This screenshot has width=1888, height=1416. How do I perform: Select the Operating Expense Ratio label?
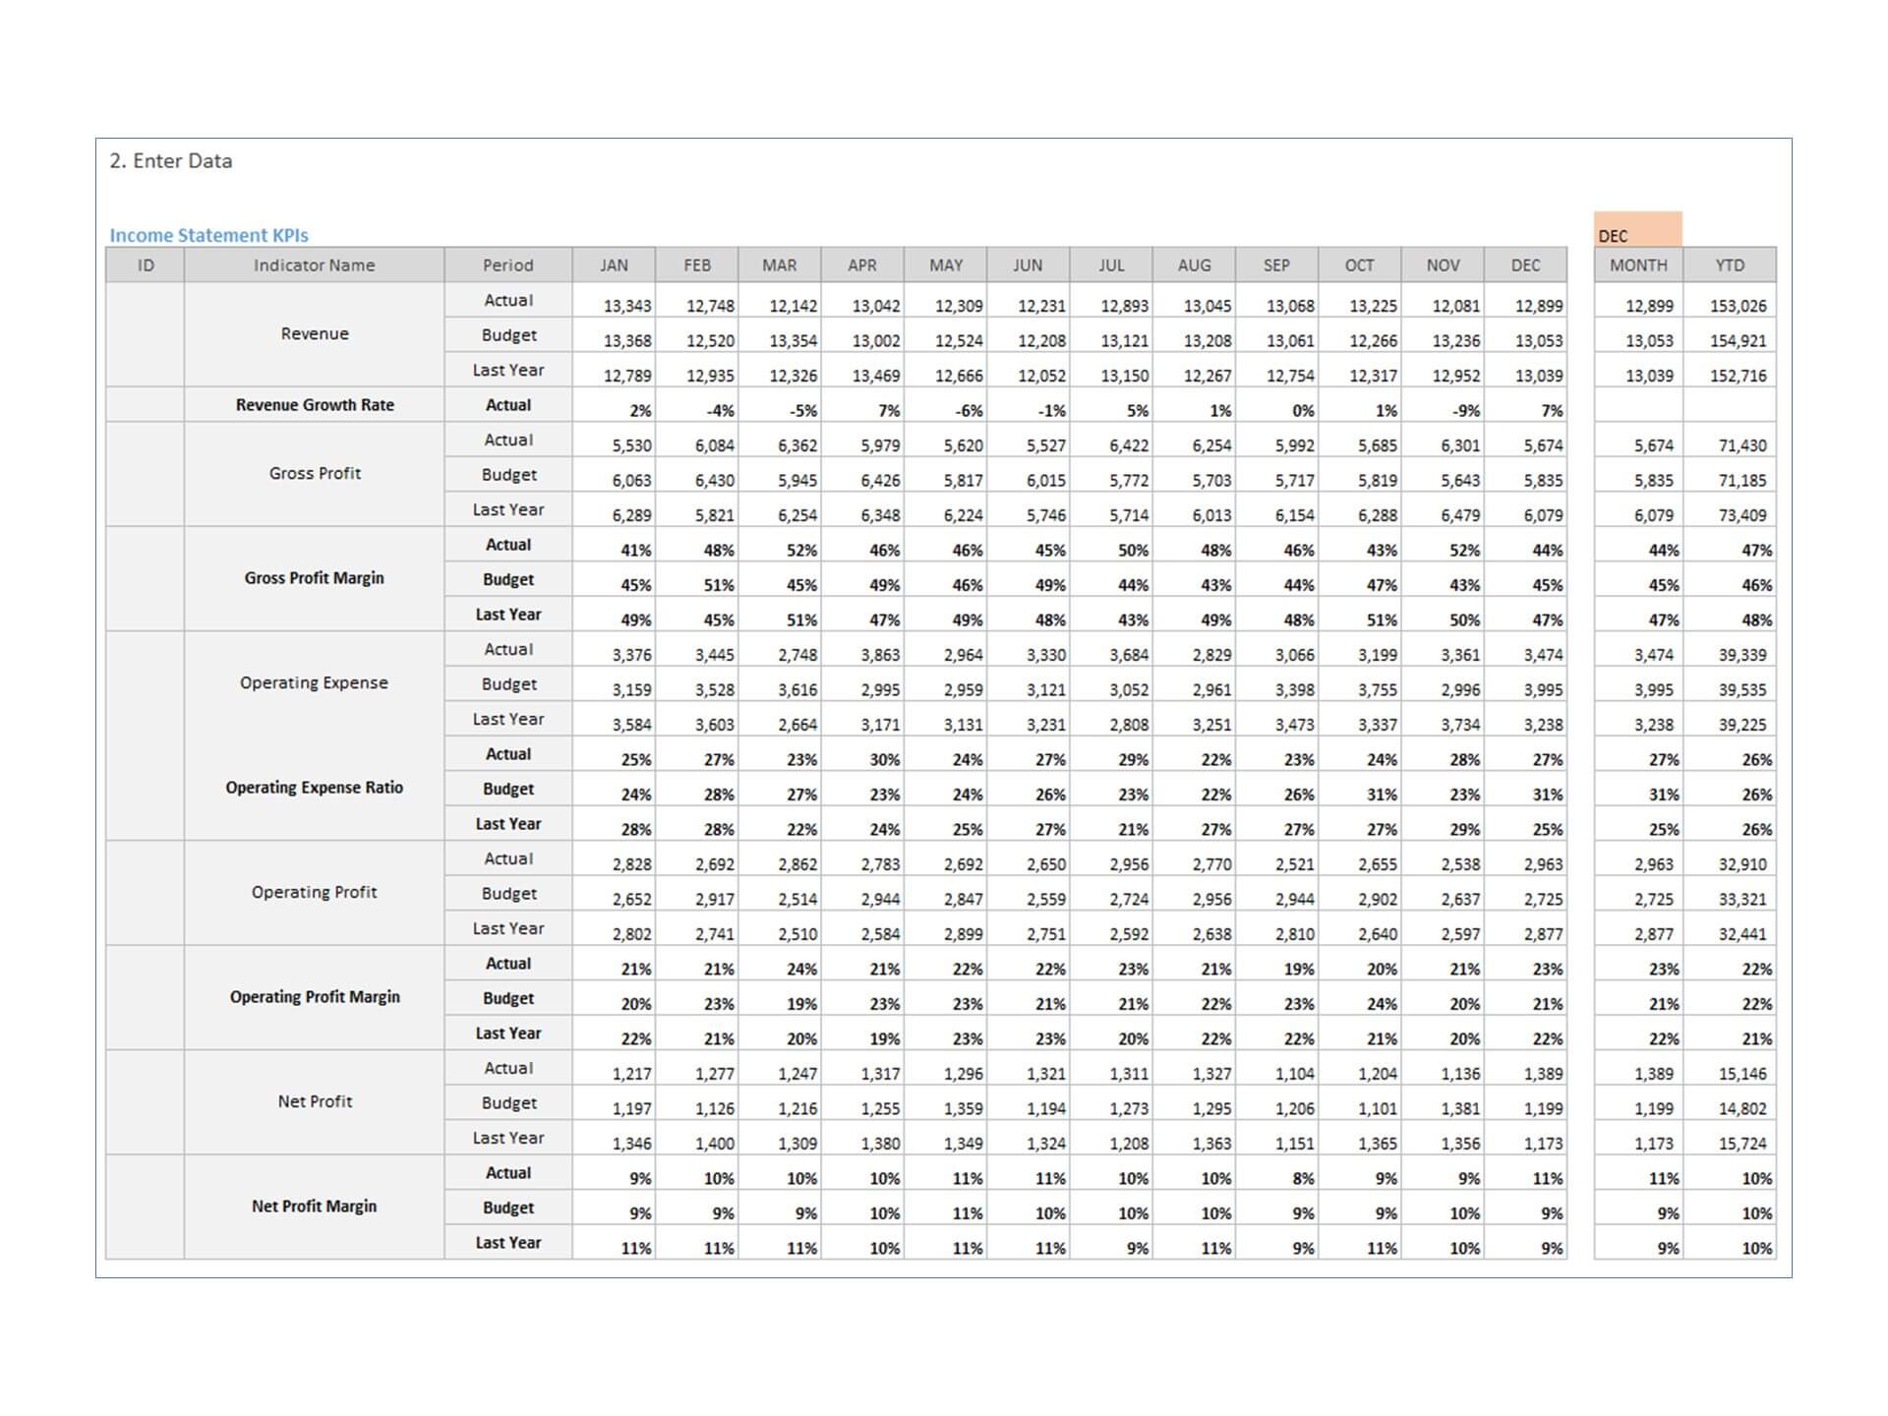[x=314, y=788]
